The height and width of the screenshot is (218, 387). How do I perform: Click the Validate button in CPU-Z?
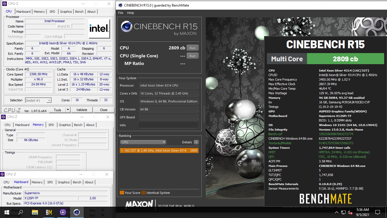click(82, 110)
